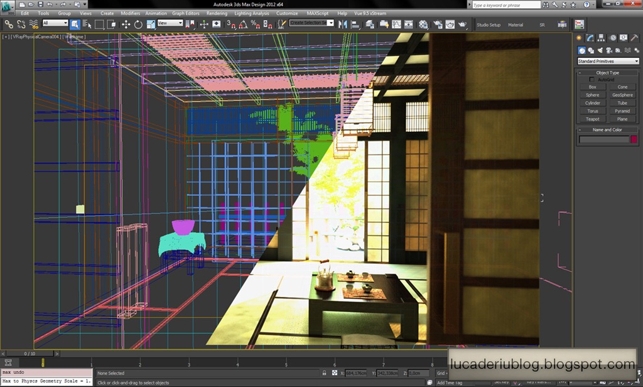This screenshot has width=643, height=387.
Task: Click the Unlink Selection icon
Action: pos(21,25)
